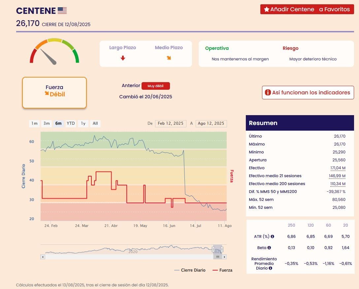Click Mín. 52 sem value 25,080
The width and height of the screenshot is (359, 289).
339,208
